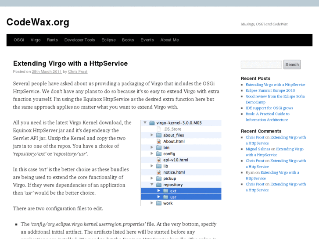Image resolution: width=319 pixels, height=239 pixels.
Task: Expand the lib folder arrow
Action: (152, 166)
